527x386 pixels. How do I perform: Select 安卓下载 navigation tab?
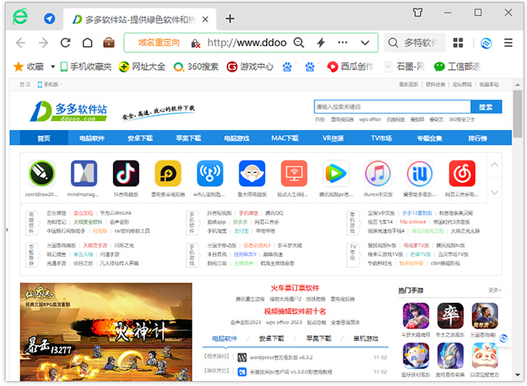(140, 138)
